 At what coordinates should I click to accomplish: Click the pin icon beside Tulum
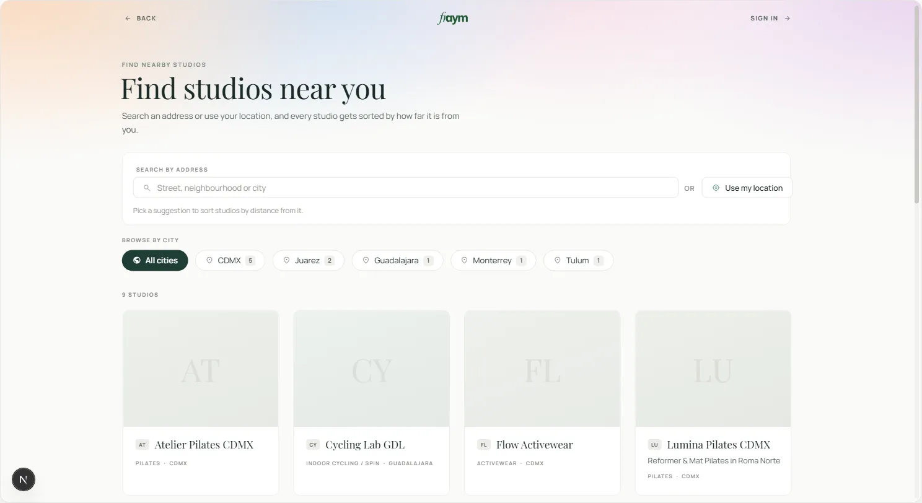[558, 260]
